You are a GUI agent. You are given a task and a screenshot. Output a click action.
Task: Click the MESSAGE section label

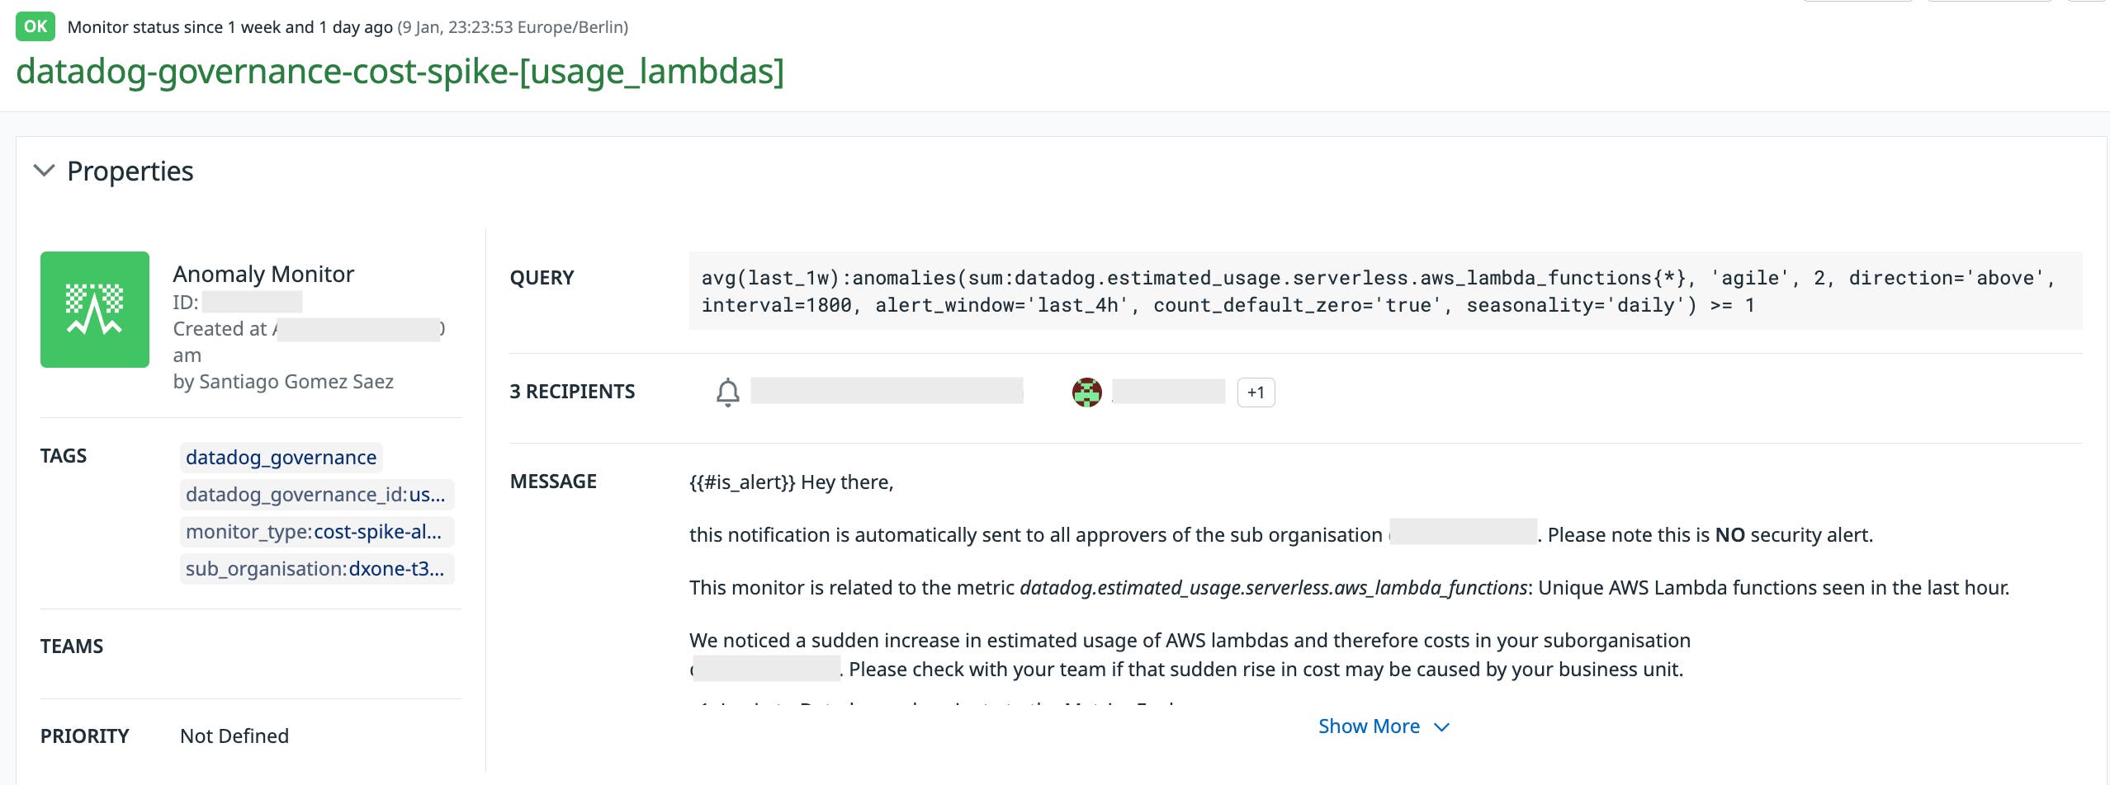554,481
